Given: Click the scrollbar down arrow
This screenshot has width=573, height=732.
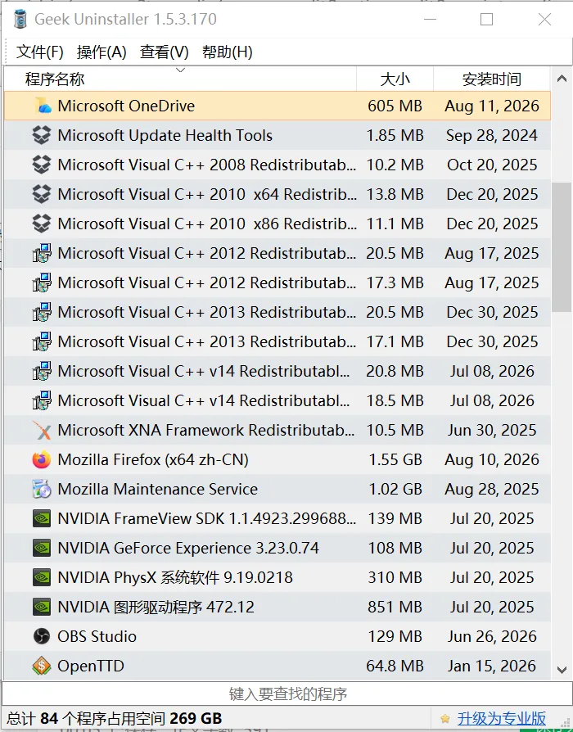Looking at the screenshot, I should click(562, 670).
